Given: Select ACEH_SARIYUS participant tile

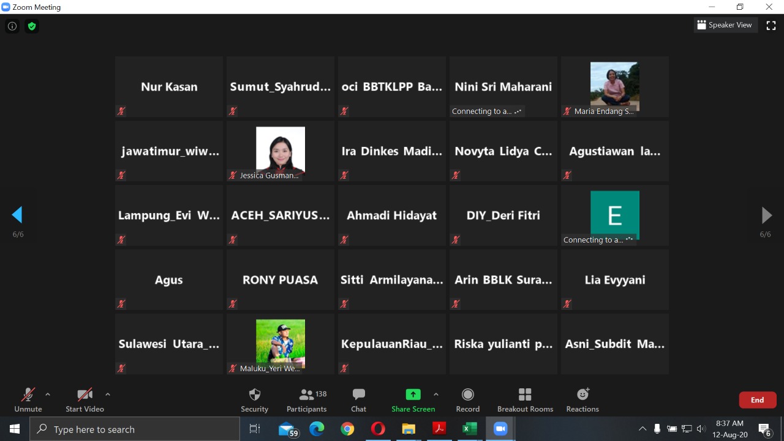Looking at the screenshot, I should (x=281, y=216).
